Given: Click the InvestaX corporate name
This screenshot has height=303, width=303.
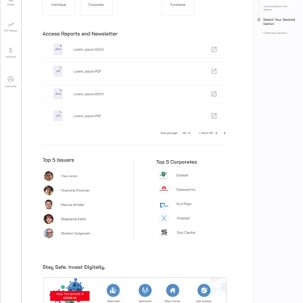Looking at the screenshot, I should (x=183, y=218).
